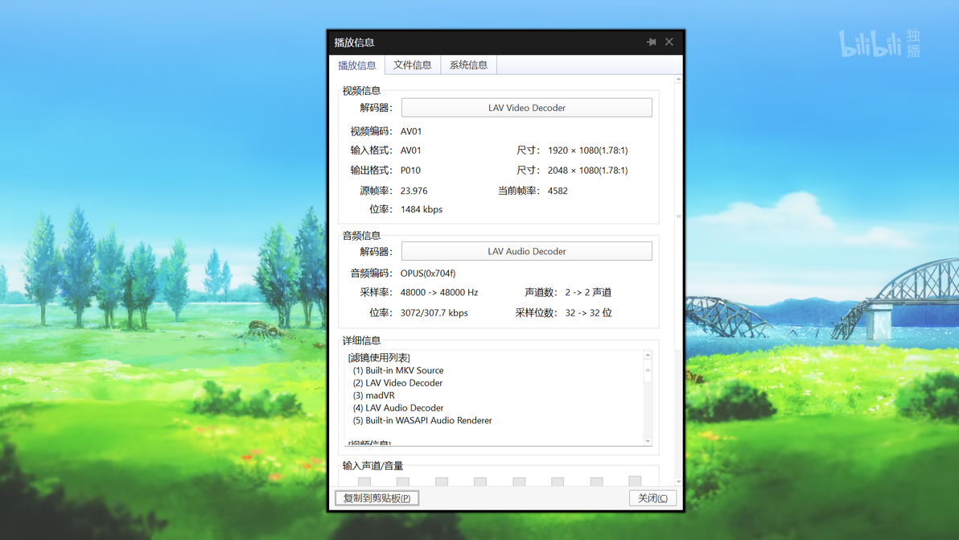Click the source frame rate value 23.976
959x540 pixels.
(414, 191)
